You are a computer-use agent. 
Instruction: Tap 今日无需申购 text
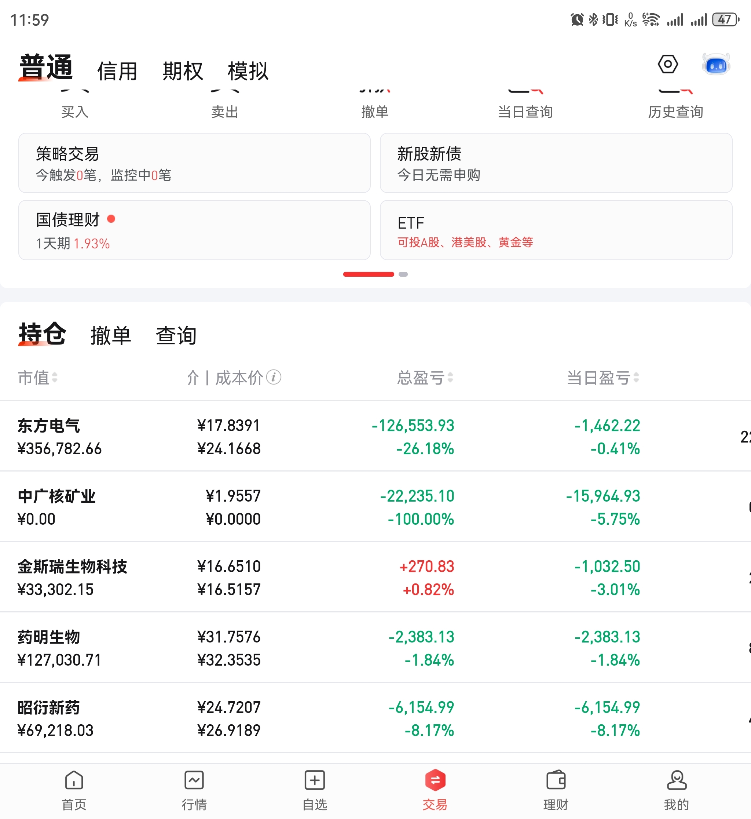(439, 175)
